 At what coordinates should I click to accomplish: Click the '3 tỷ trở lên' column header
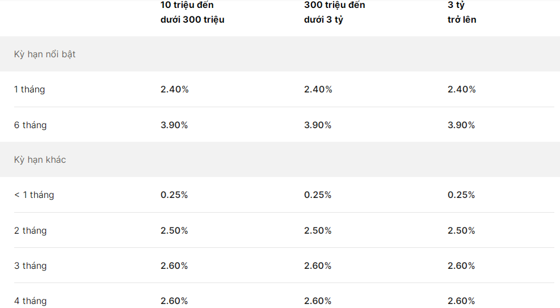[461, 12]
